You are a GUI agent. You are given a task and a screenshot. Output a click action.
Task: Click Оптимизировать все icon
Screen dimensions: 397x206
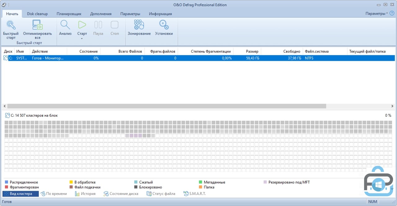tap(37, 25)
